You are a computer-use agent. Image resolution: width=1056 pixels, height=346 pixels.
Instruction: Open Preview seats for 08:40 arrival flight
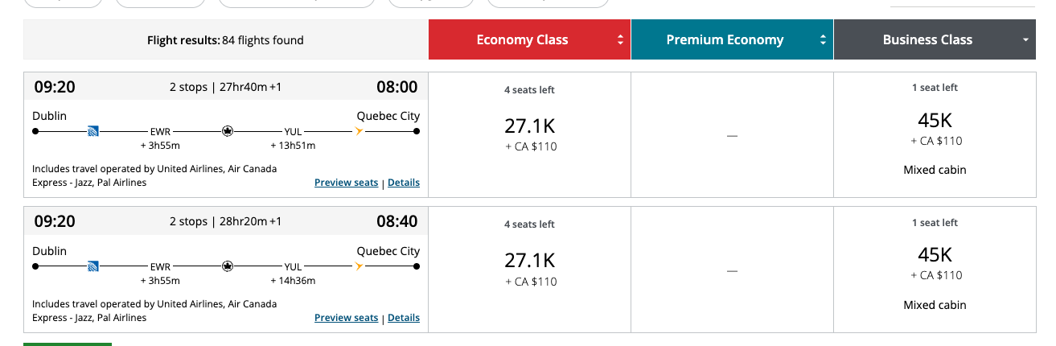346,318
